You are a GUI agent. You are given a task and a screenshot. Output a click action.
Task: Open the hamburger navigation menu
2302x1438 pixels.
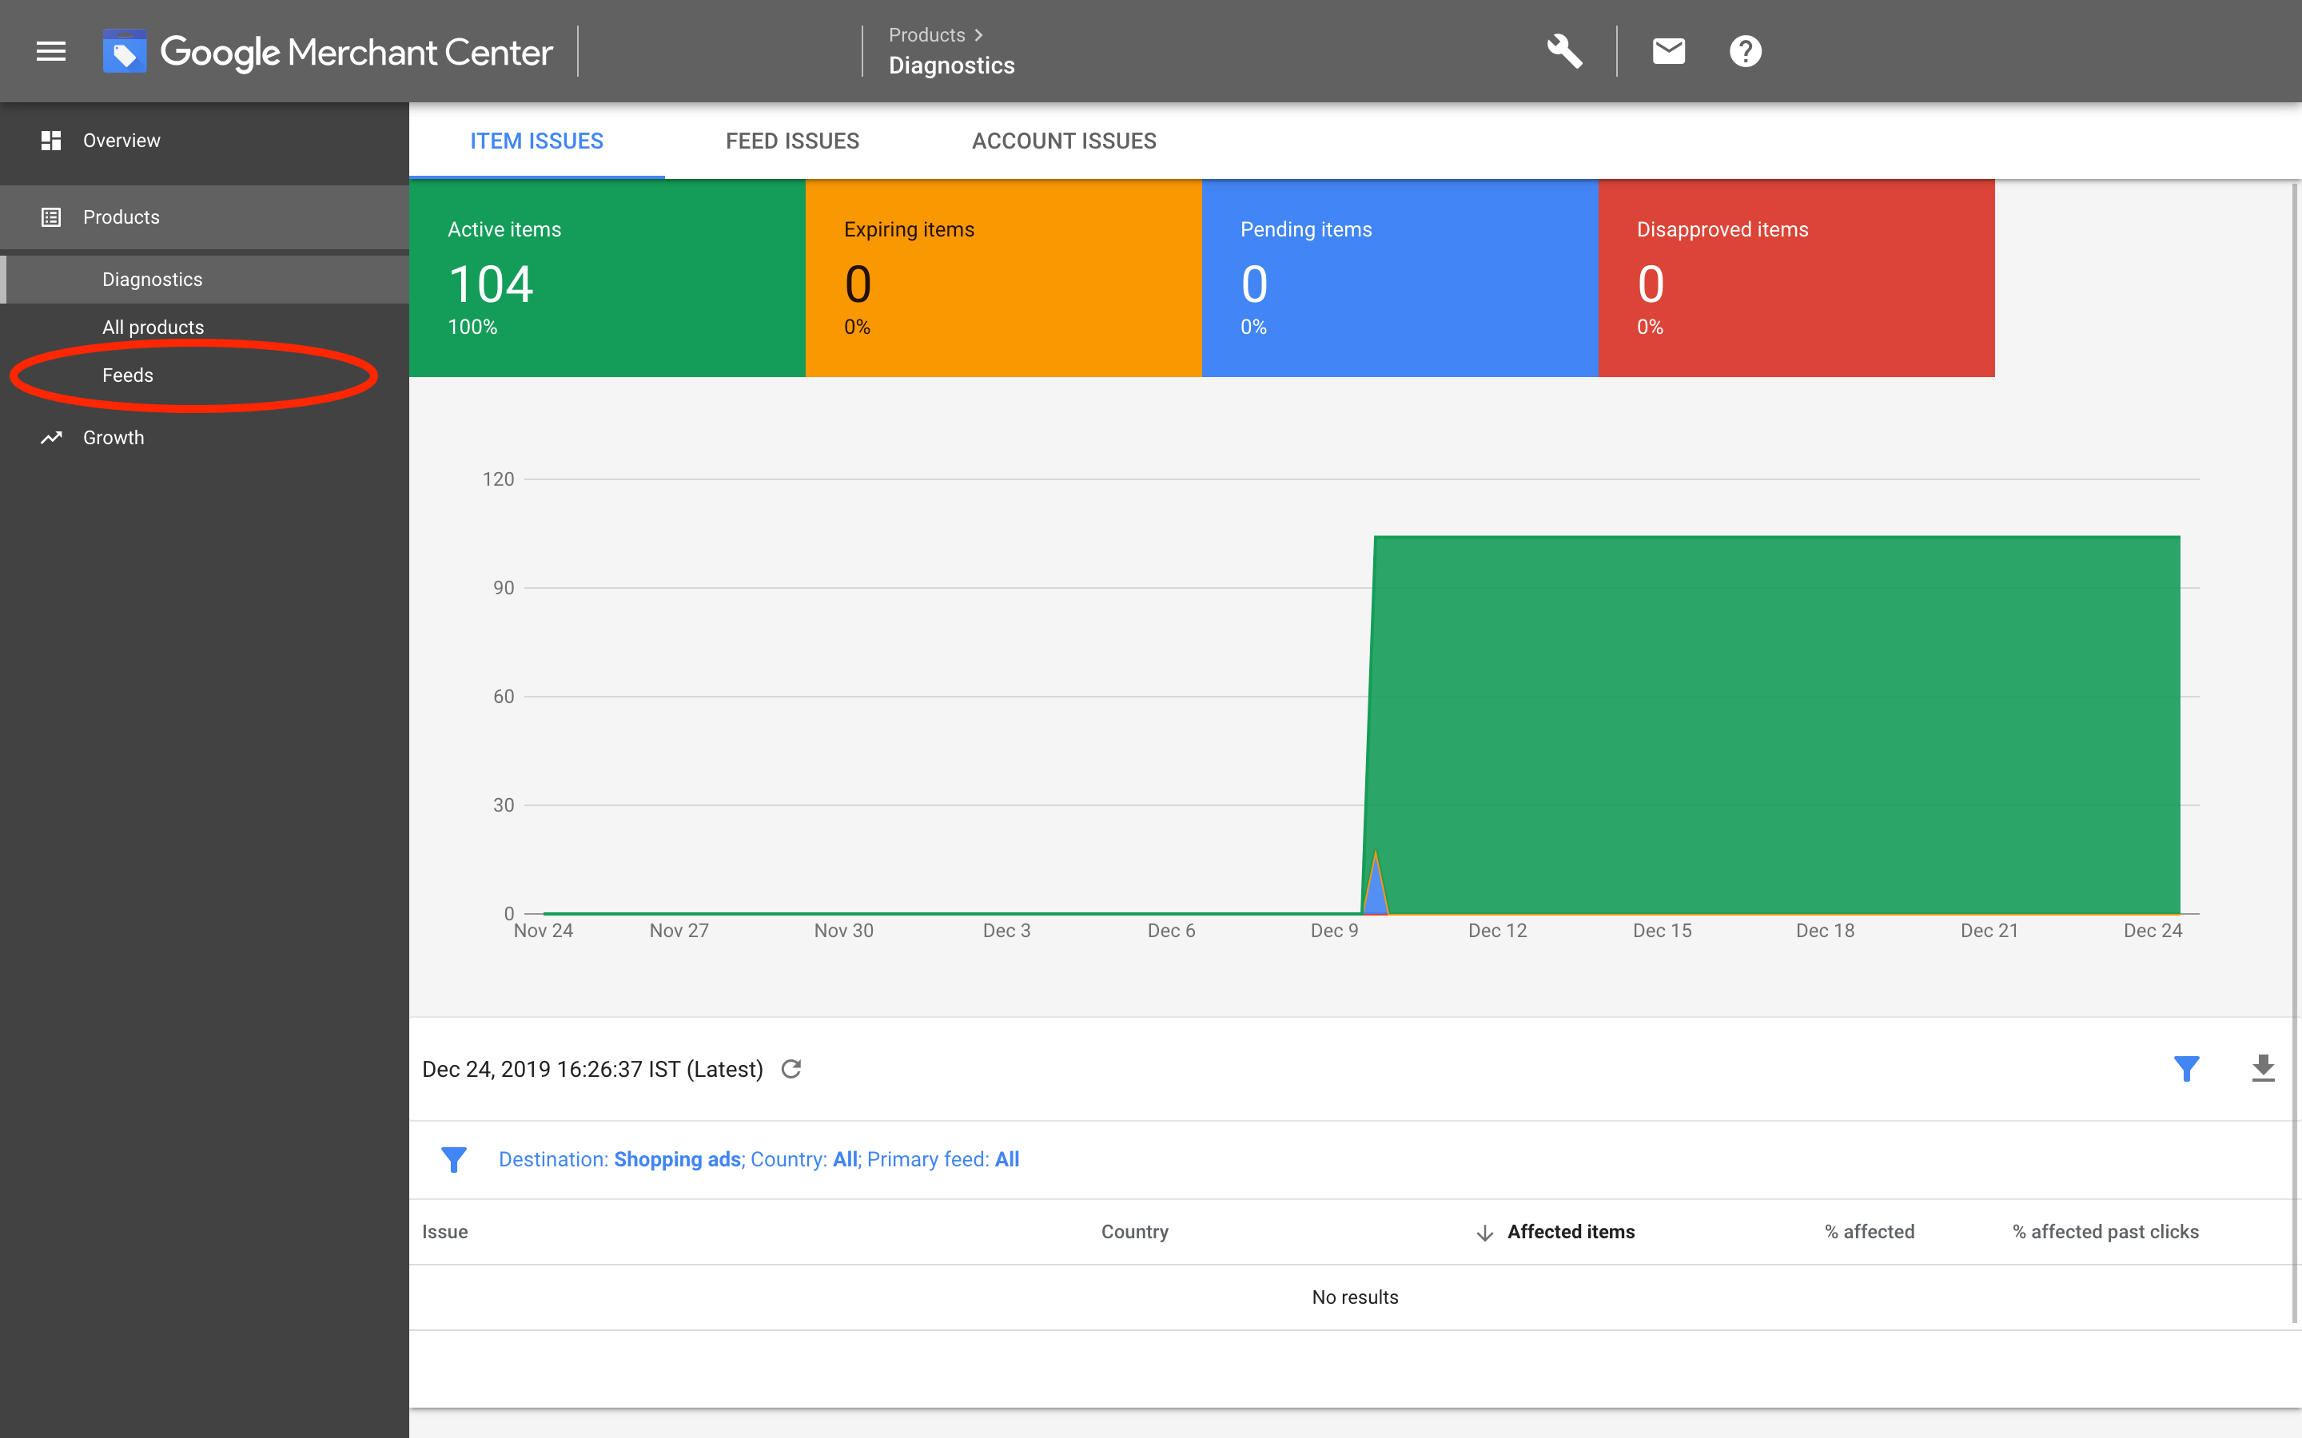51,51
